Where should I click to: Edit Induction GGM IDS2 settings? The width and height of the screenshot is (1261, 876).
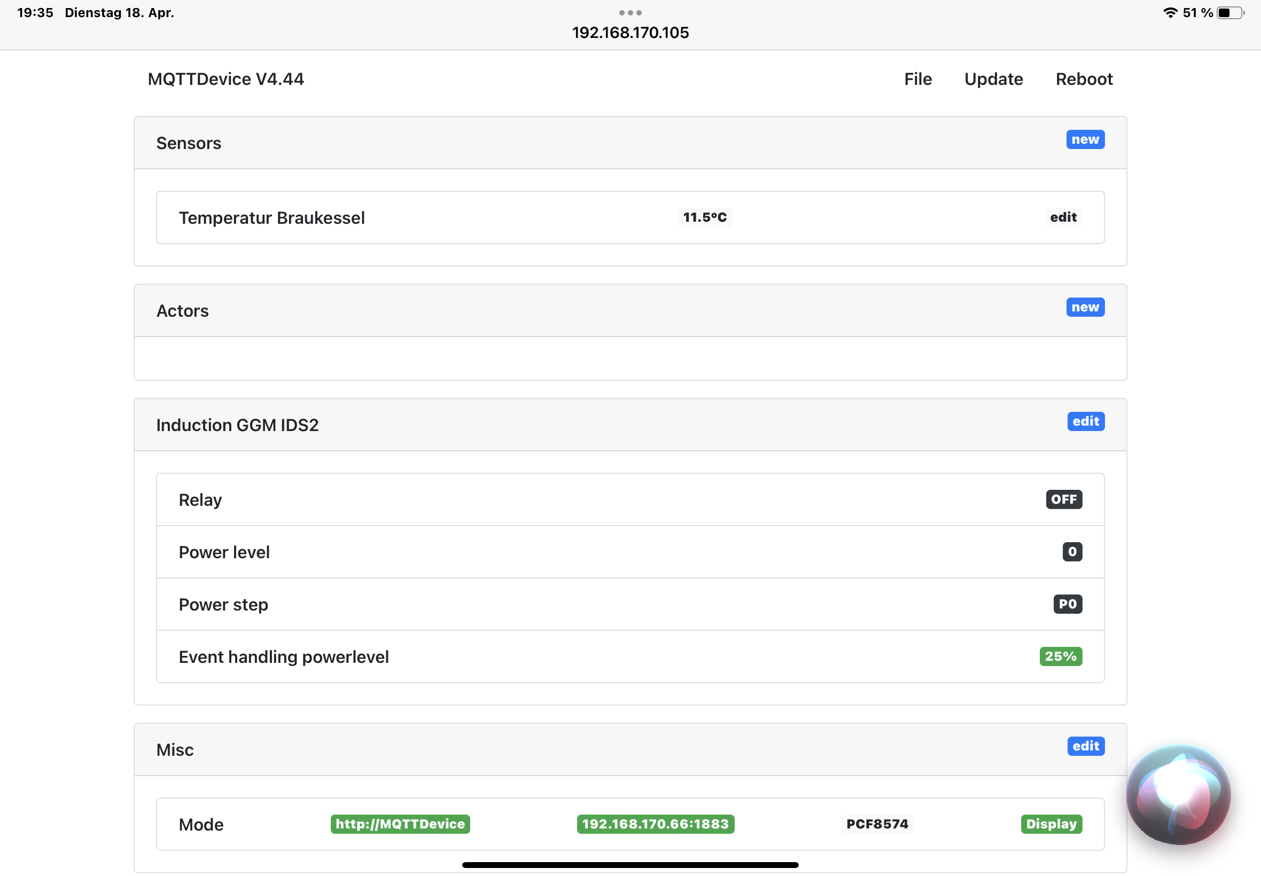1085,421
